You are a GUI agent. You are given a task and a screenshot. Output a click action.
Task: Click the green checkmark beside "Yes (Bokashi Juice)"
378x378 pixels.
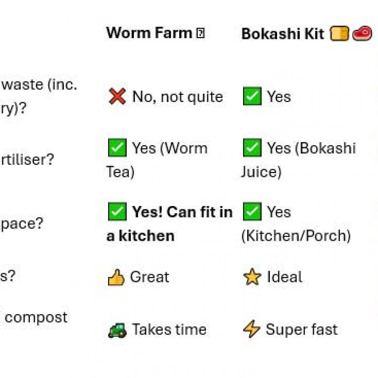point(252,148)
